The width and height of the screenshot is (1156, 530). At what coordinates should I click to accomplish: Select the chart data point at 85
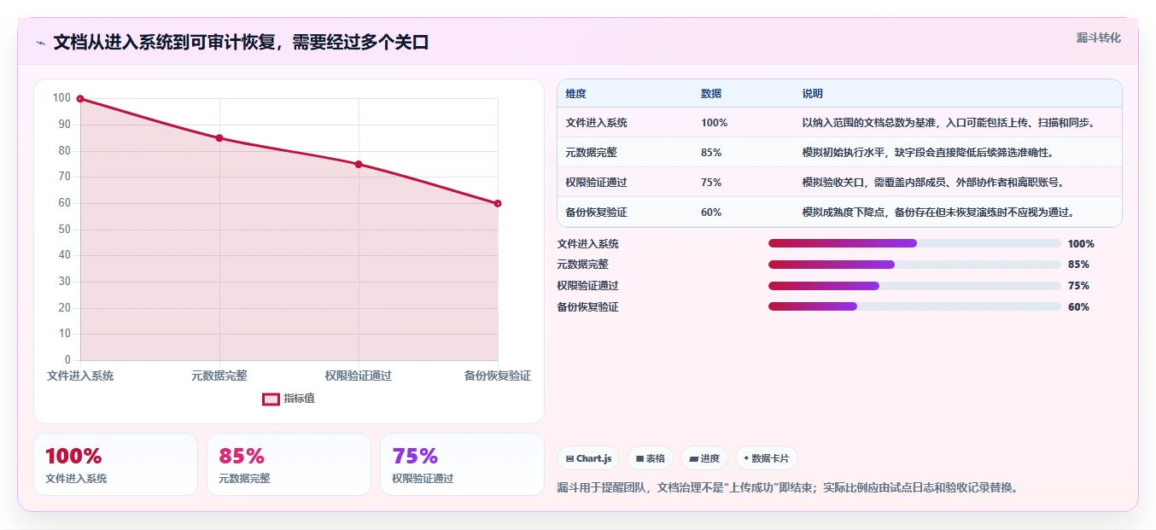pos(219,138)
